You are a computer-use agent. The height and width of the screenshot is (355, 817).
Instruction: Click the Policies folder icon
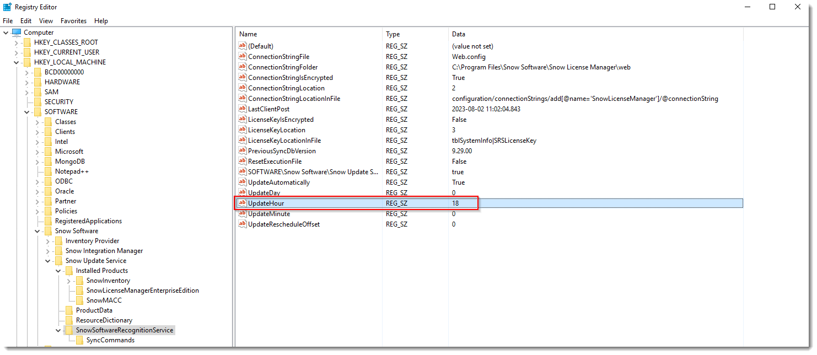point(48,211)
